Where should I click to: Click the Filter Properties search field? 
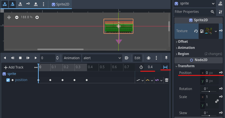coord(195,12)
